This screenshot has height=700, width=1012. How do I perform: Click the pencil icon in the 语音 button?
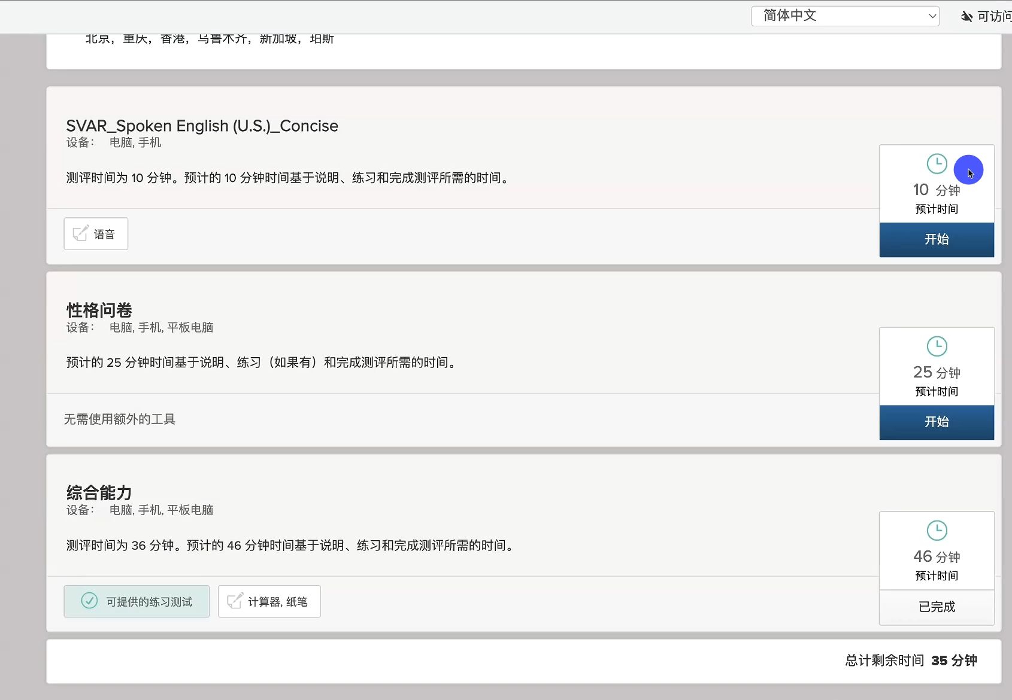[x=81, y=233]
